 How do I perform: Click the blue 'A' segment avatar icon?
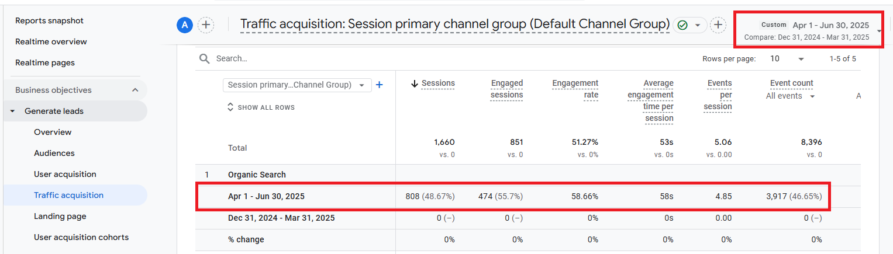185,25
